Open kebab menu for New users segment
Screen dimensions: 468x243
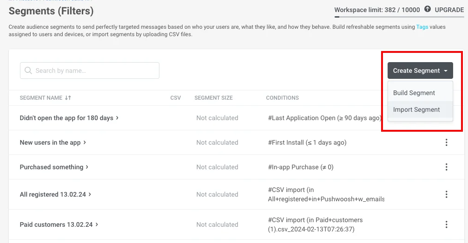446,142
